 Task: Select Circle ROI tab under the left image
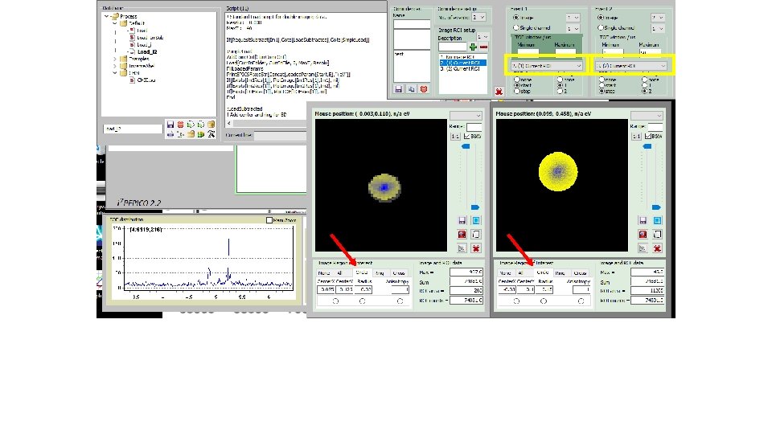(361, 272)
